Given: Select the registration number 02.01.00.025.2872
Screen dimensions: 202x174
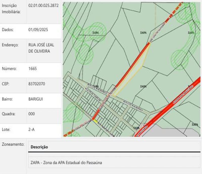Looking at the screenshot, I should tap(43, 6).
